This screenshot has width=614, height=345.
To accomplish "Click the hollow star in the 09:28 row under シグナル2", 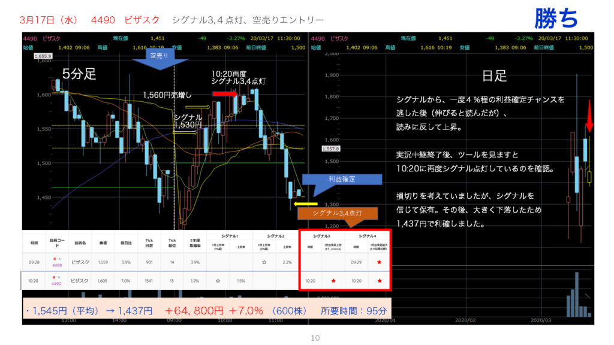I will 264,262.
